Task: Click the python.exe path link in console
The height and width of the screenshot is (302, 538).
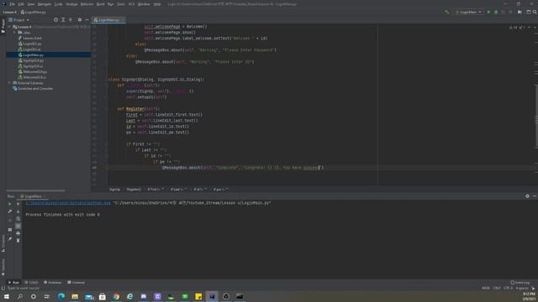Action: 68,203
